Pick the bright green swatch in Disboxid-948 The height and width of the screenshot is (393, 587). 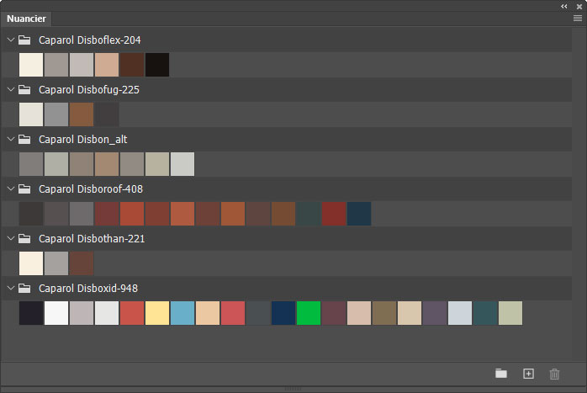[x=309, y=313]
